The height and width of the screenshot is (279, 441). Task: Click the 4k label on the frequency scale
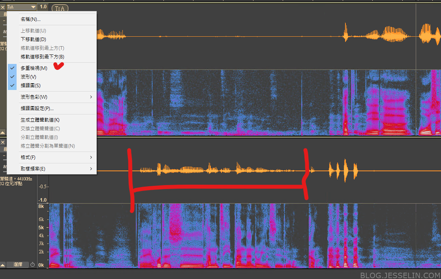tap(41, 236)
